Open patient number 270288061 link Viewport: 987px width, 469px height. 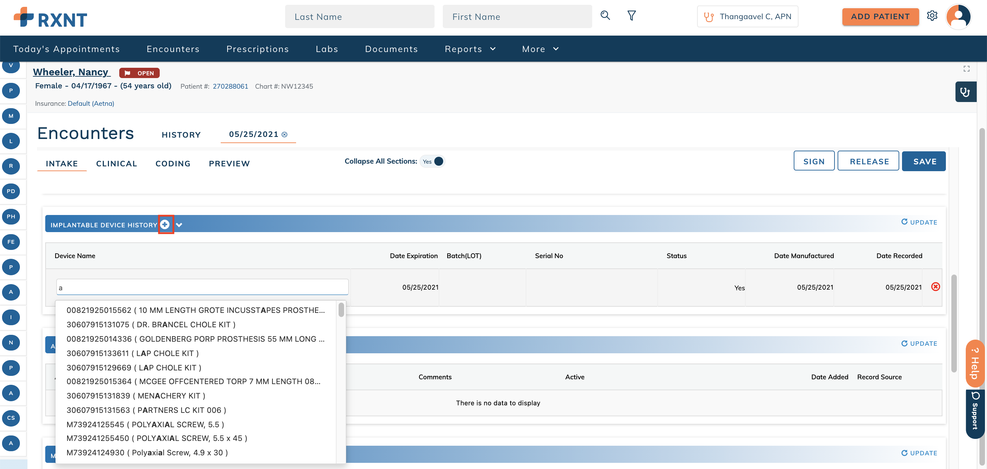(230, 87)
